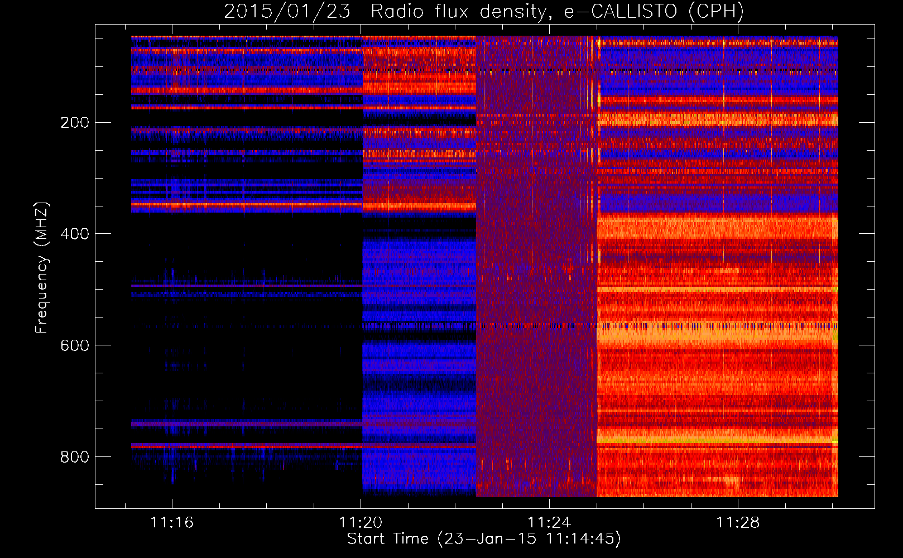
Task: Click the "Start Time (23-Jan-15 11:14:45)" x-axis label
Action: pos(484,539)
